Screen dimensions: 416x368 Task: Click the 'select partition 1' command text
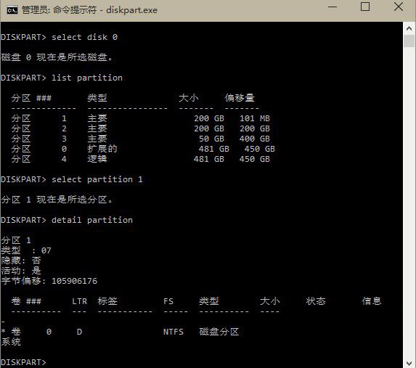(97, 179)
